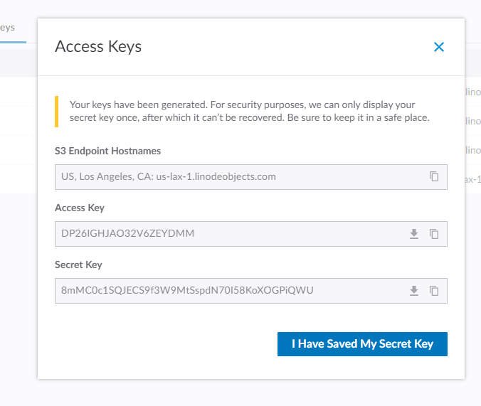Close the Access Keys dialog
The width and height of the screenshot is (481, 406).
pos(438,48)
